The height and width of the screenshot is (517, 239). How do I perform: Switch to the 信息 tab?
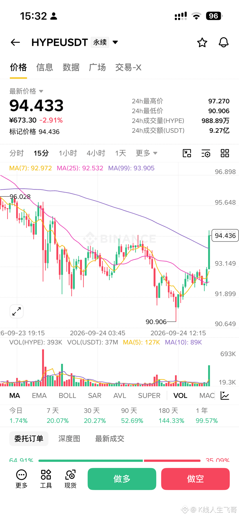(45, 68)
